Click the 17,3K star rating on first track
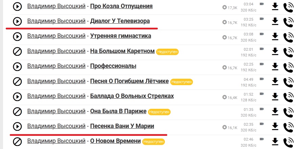The width and height of the screenshot is (300, 149). (x=230, y=8)
